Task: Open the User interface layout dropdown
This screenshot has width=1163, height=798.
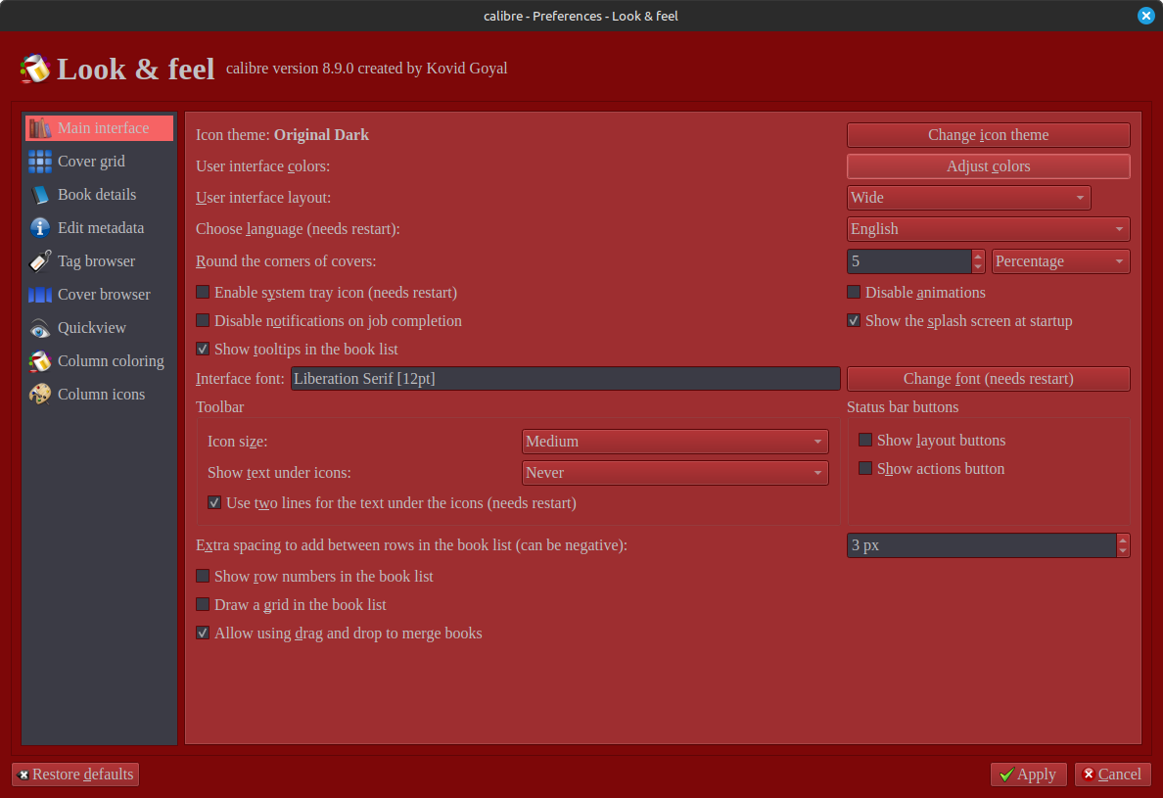Action: [x=968, y=198]
